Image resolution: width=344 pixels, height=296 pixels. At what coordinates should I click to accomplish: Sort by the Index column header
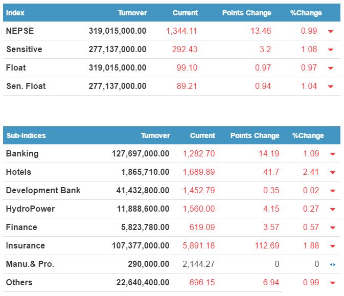tap(15, 13)
